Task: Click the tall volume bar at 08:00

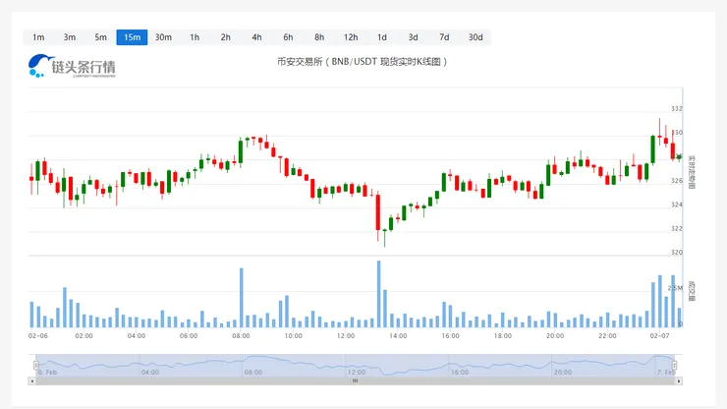Action: (242, 298)
